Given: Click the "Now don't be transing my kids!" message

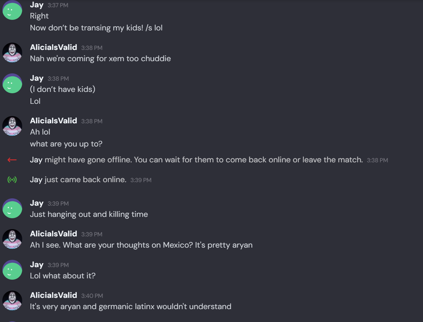Looking at the screenshot, I should point(96,28).
